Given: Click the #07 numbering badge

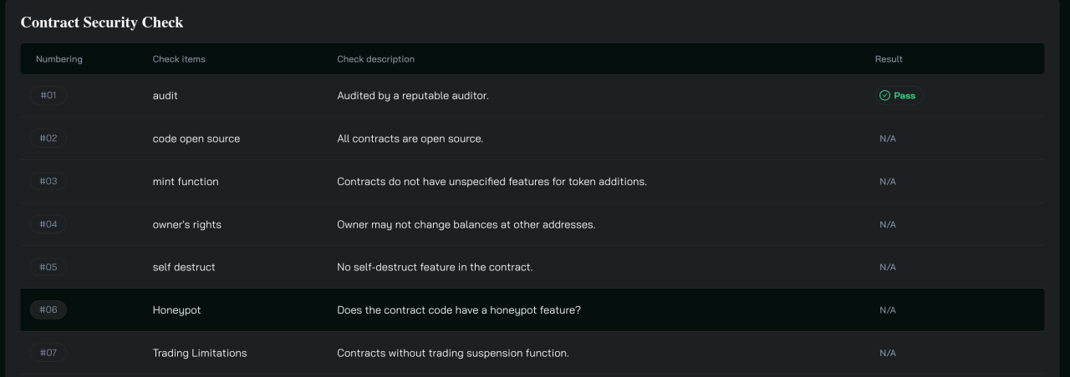Looking at the screenshot, I should pyautogui.click(x=48, y=353).
